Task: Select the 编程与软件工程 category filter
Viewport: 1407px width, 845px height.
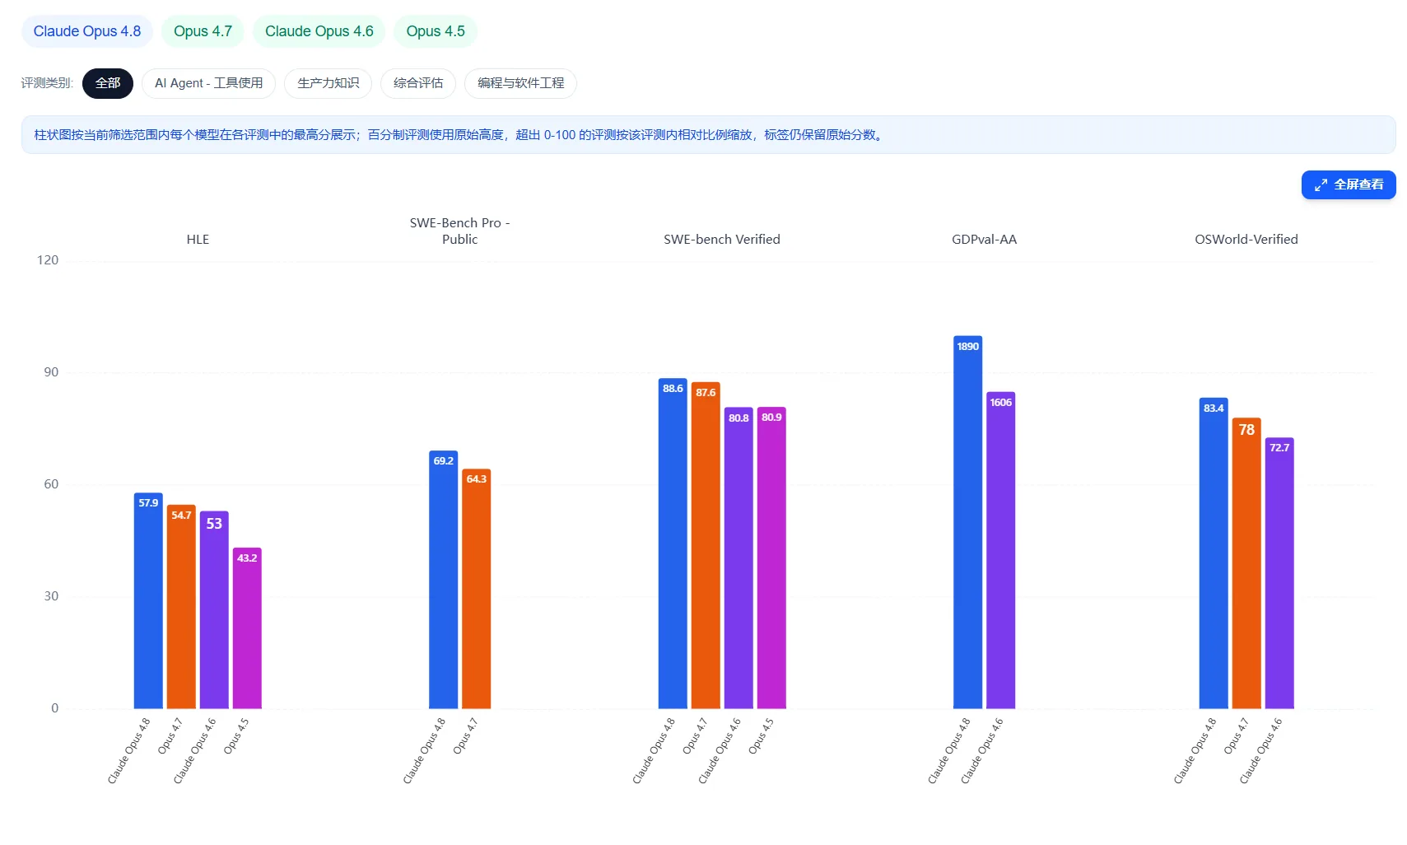Action: click(x=521, y=83)
